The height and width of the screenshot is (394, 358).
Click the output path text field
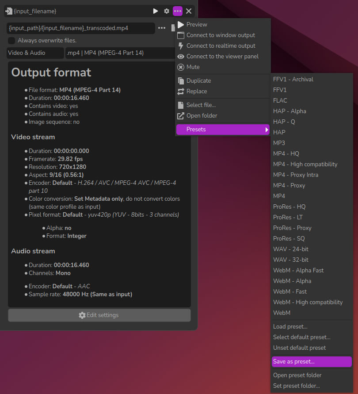click(x=80, y=28)
